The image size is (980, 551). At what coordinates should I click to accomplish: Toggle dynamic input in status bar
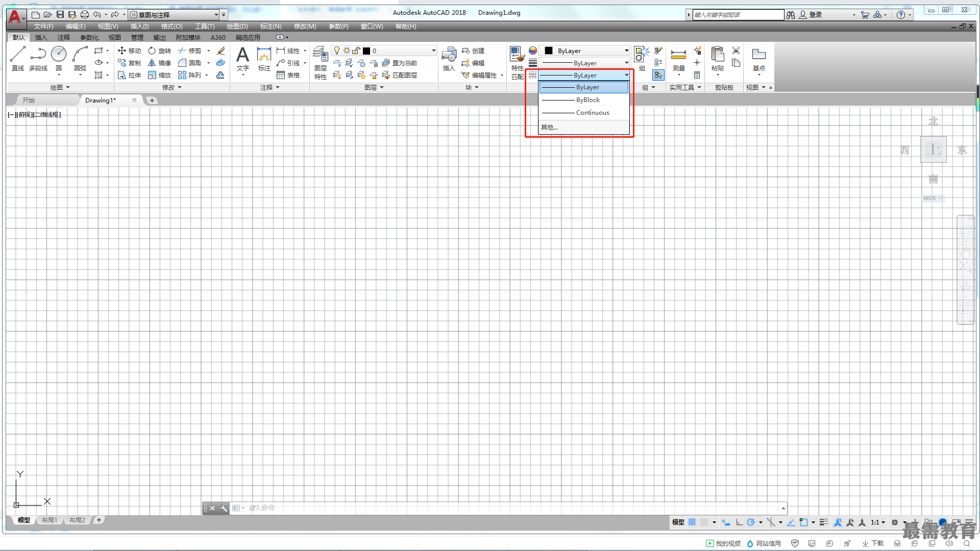(726, 522)
